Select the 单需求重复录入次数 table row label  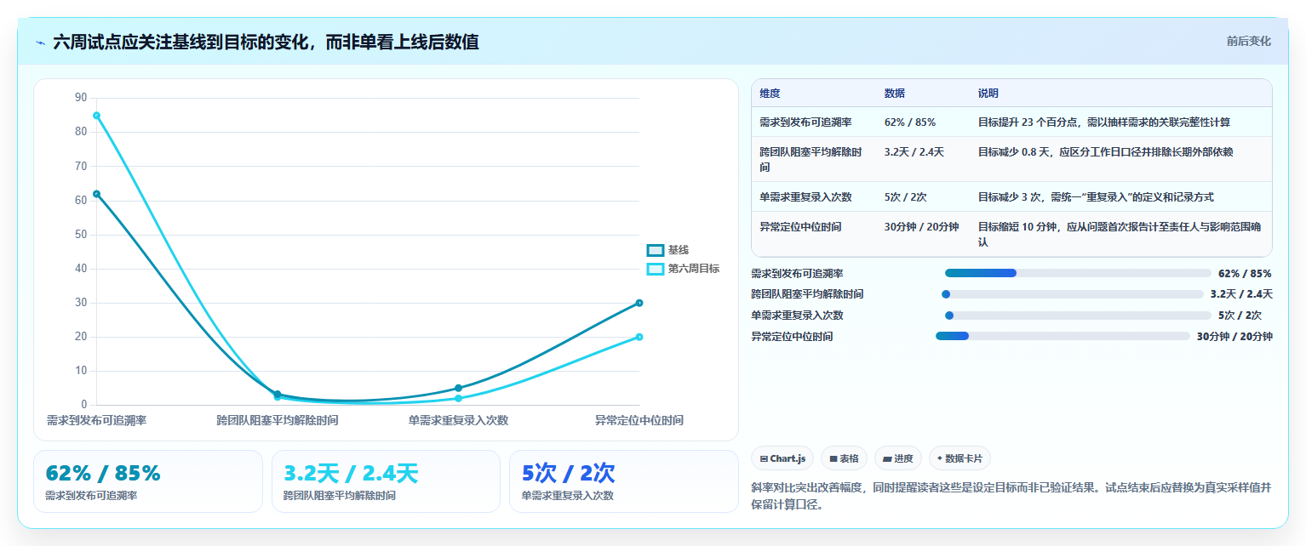click(805, 196)
